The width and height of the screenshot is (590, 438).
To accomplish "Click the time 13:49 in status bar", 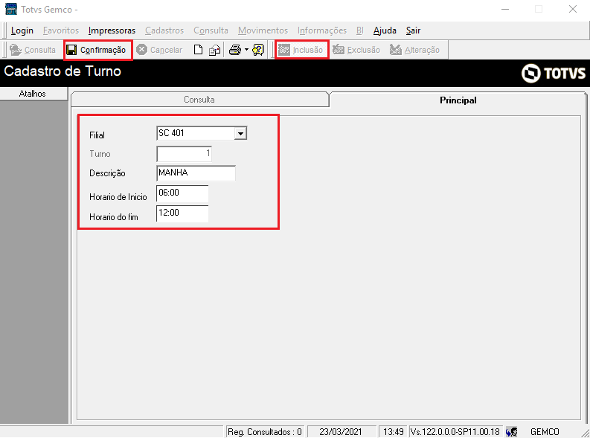I will (x=393, y=432).
